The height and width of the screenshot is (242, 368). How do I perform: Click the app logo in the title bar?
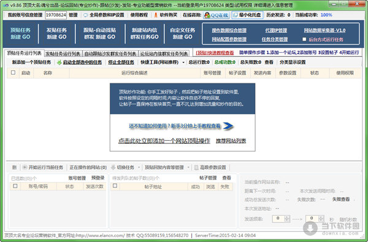point(6,5)
